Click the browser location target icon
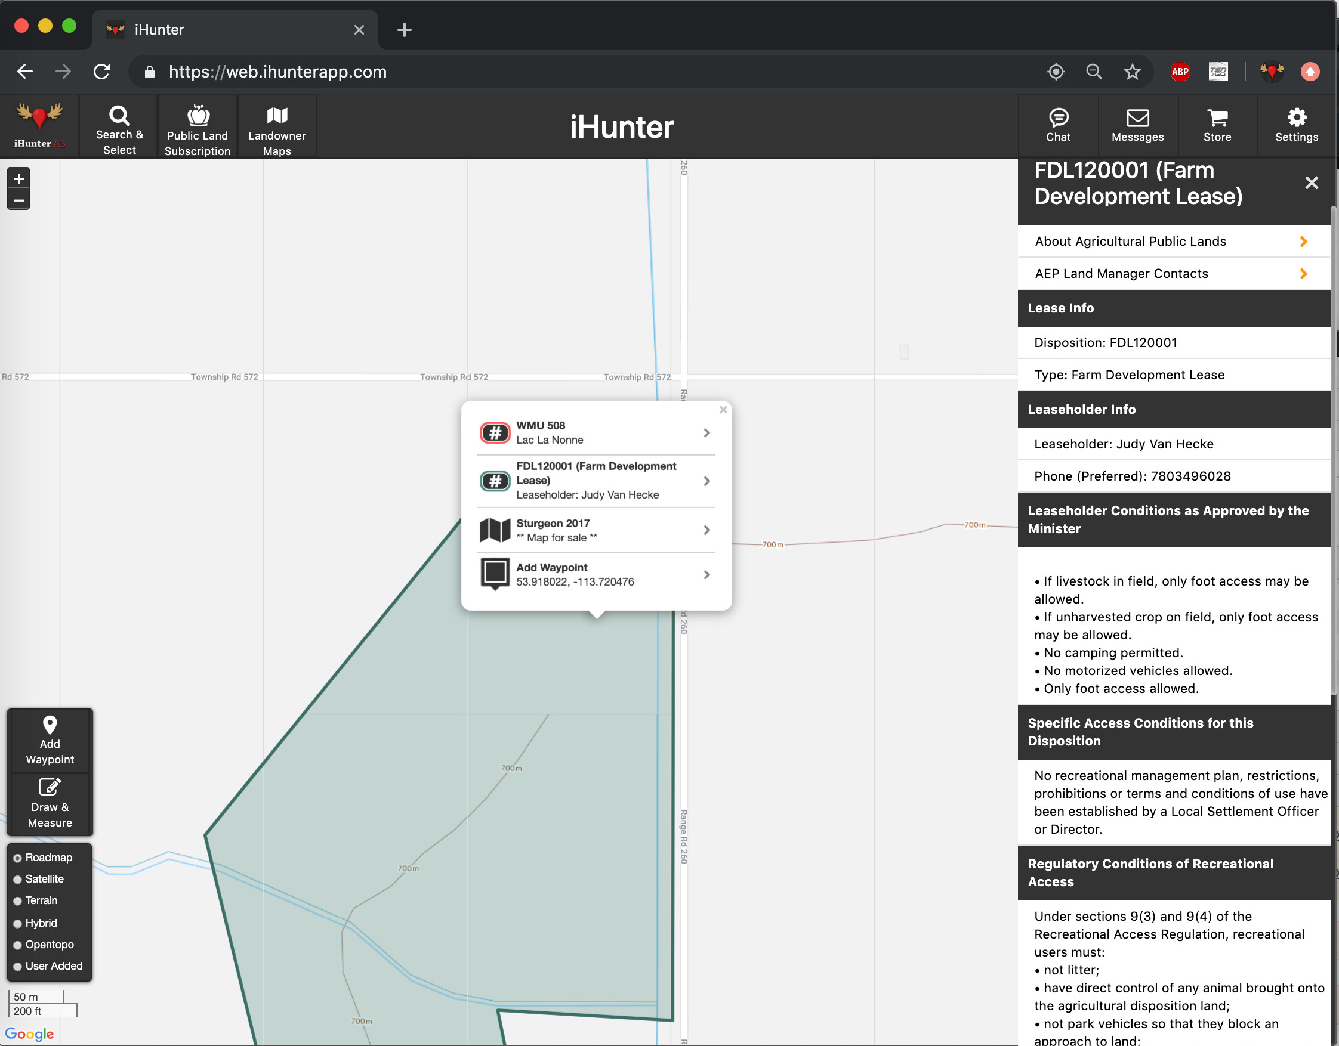The width and height of the screenshot is (1339, 1046). click(x=1055, y=72)
